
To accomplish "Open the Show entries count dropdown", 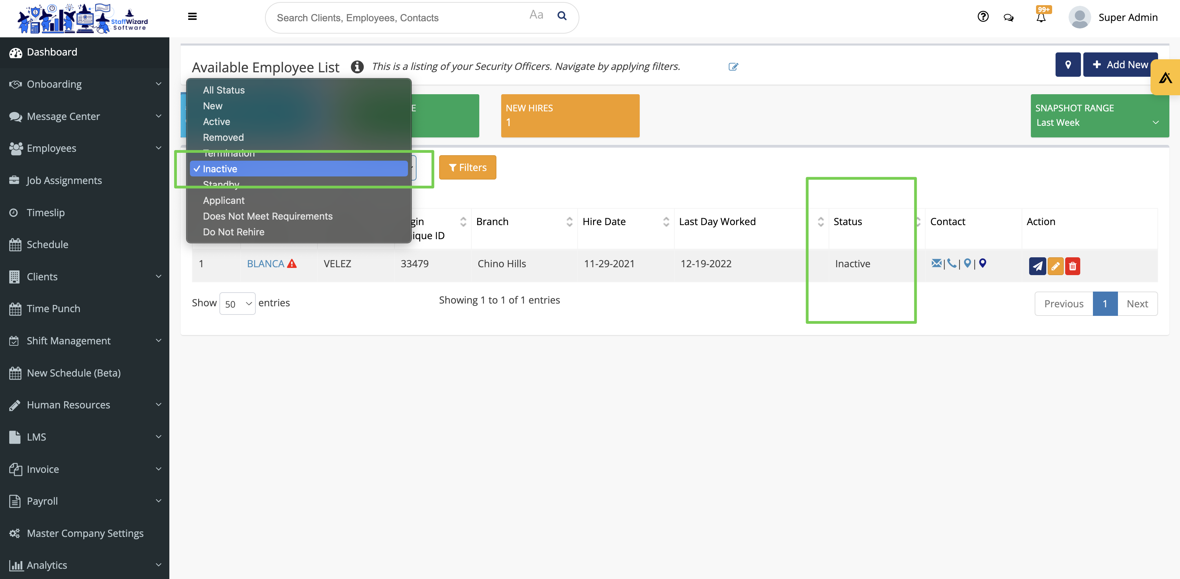I will point(237,304).
